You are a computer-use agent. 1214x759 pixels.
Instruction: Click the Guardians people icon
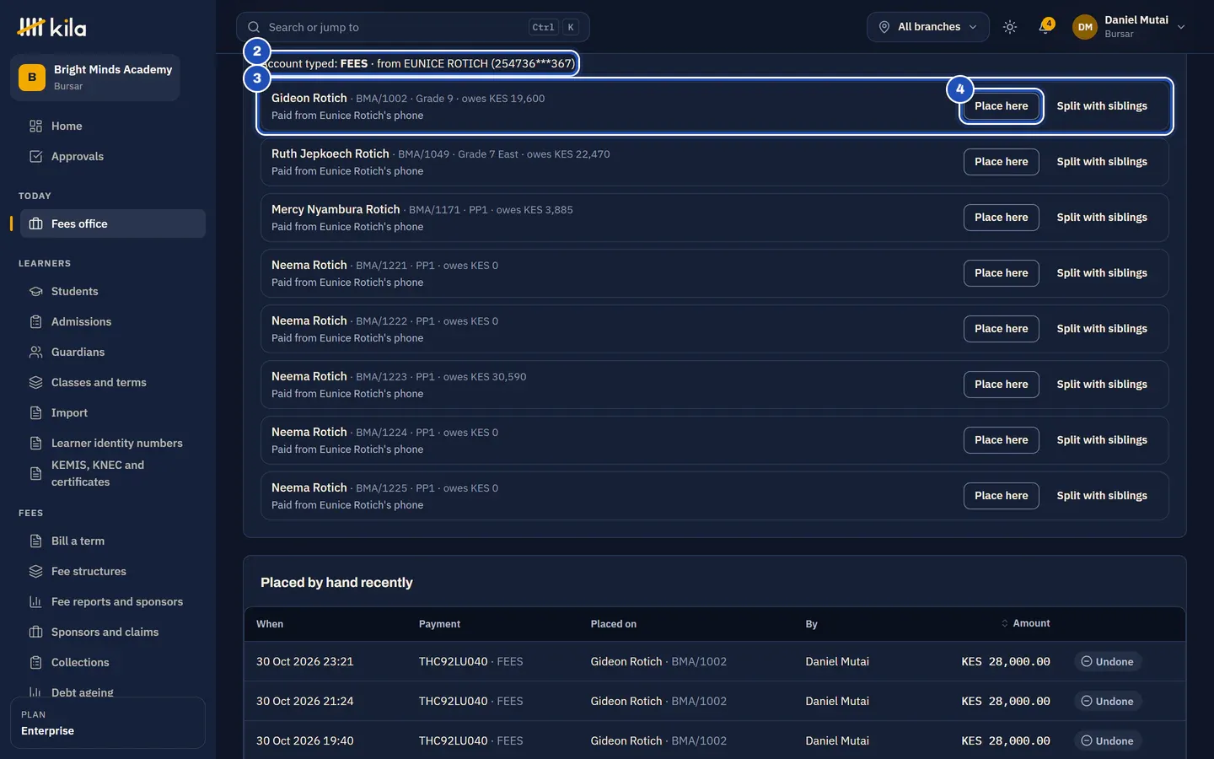[35, 352]
